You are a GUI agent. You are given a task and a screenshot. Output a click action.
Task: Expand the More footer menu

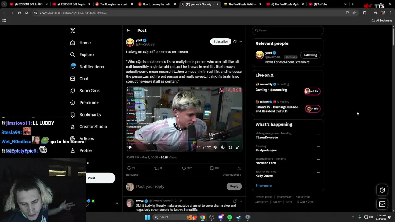[290, 202]
